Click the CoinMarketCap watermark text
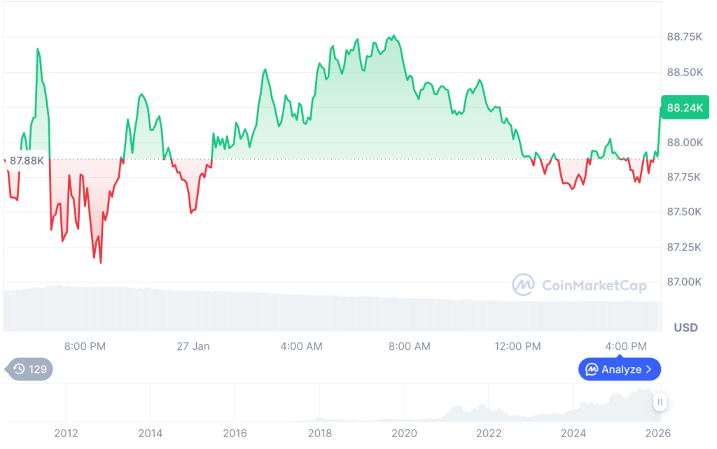Viewport: 717px width, 449px height. pos(594,285)
